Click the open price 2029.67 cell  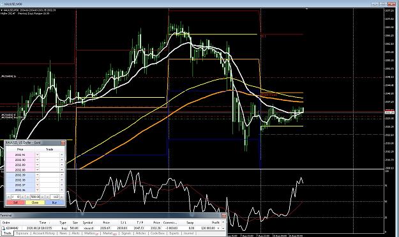pyautogui.click(x=105, y=228)
